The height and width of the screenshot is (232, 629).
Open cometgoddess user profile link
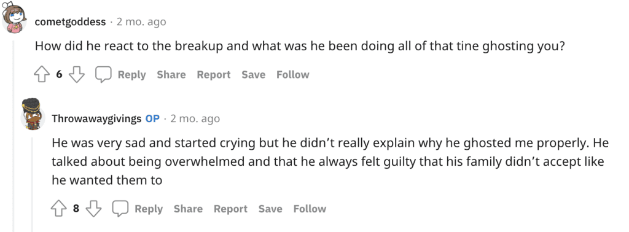[x=70, y=21]
